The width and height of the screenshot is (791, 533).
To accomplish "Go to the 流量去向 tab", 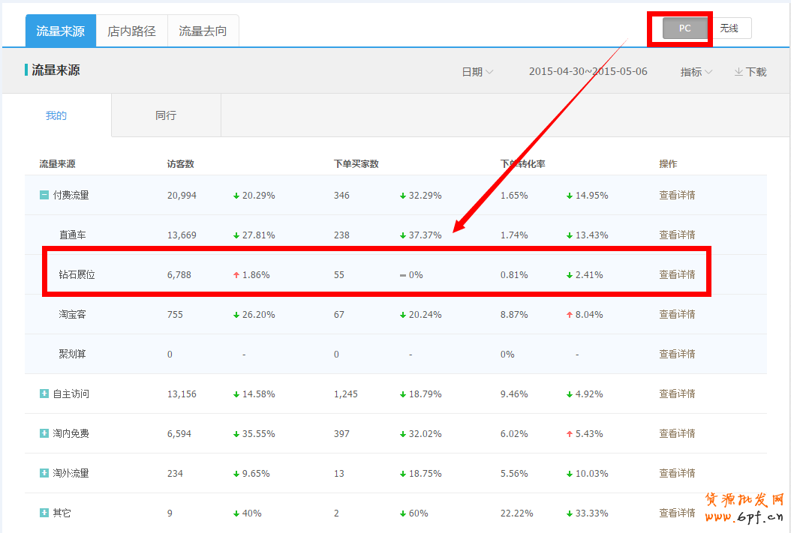I will click(x=203, y=31).
